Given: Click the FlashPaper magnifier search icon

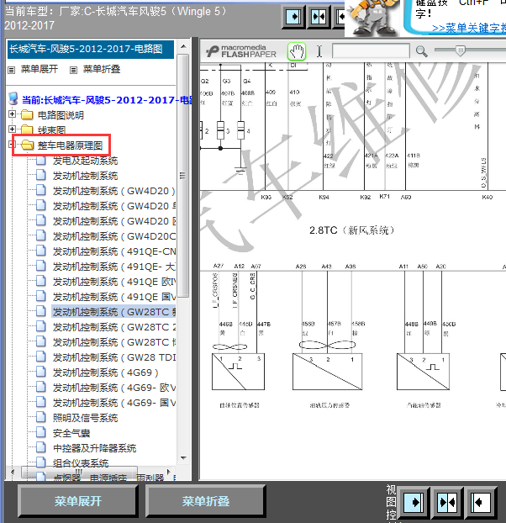Looking at the screenshot, I should (x=421, y=51).
